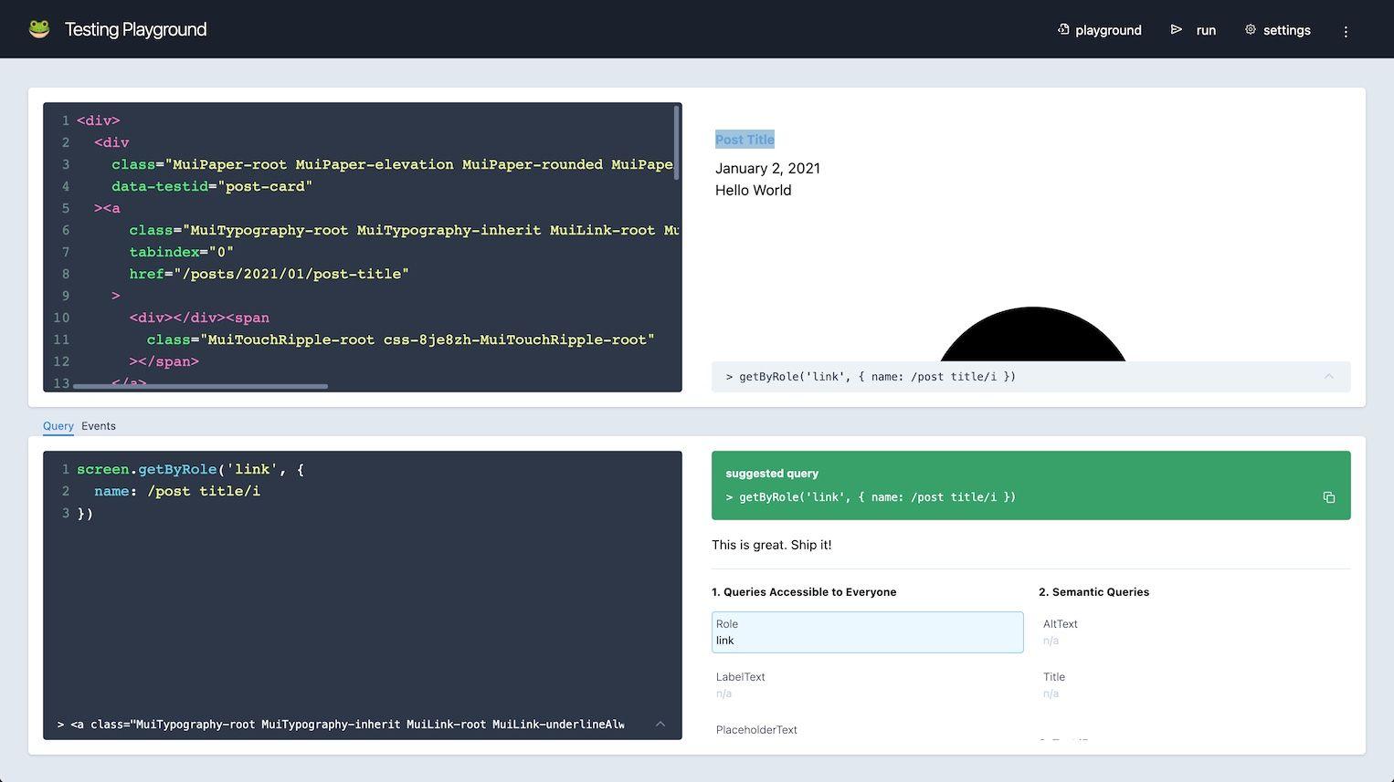
Task: Click the AltText query option
Action: pyautogui.click(x=1194, y=632)
